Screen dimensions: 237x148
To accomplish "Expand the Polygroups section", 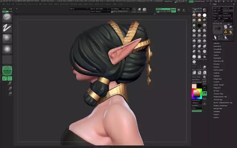I will tap(217, 79).
